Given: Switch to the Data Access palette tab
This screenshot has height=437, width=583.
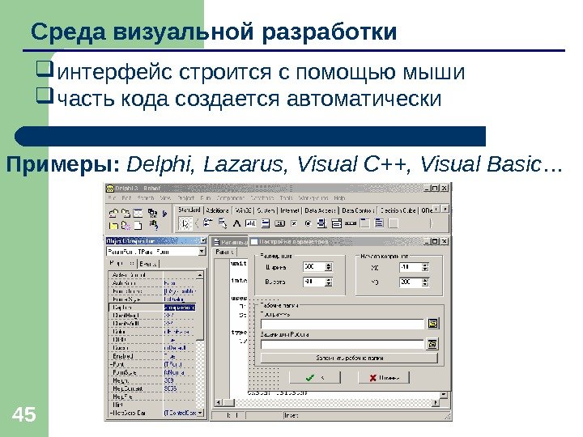Looking at the screenshot, I should pyautogui.click(x=320, y=210).
